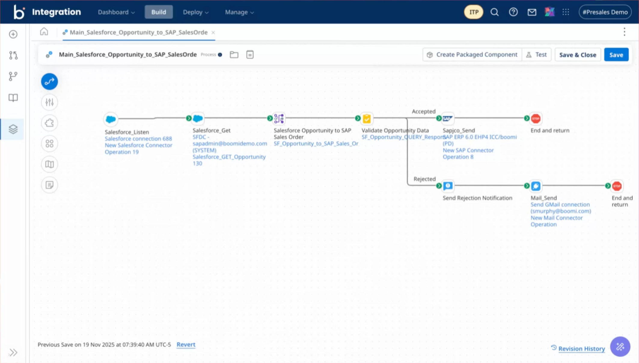
Task: Open the search magnifier in the top bar
Action: (x=494, y=12)
